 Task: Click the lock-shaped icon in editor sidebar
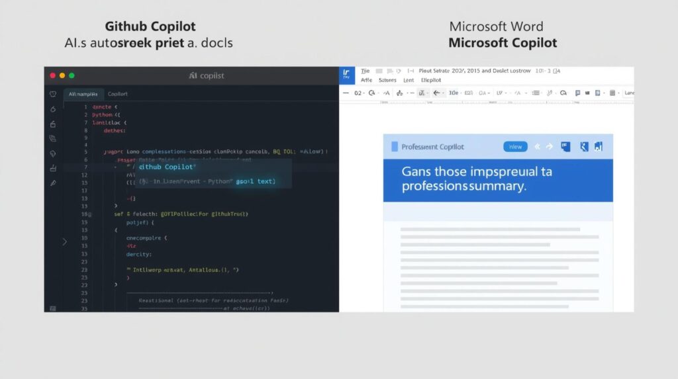53,124
